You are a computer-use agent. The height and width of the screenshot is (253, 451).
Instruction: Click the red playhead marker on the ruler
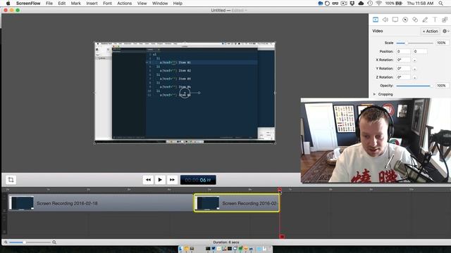(280, 190)
